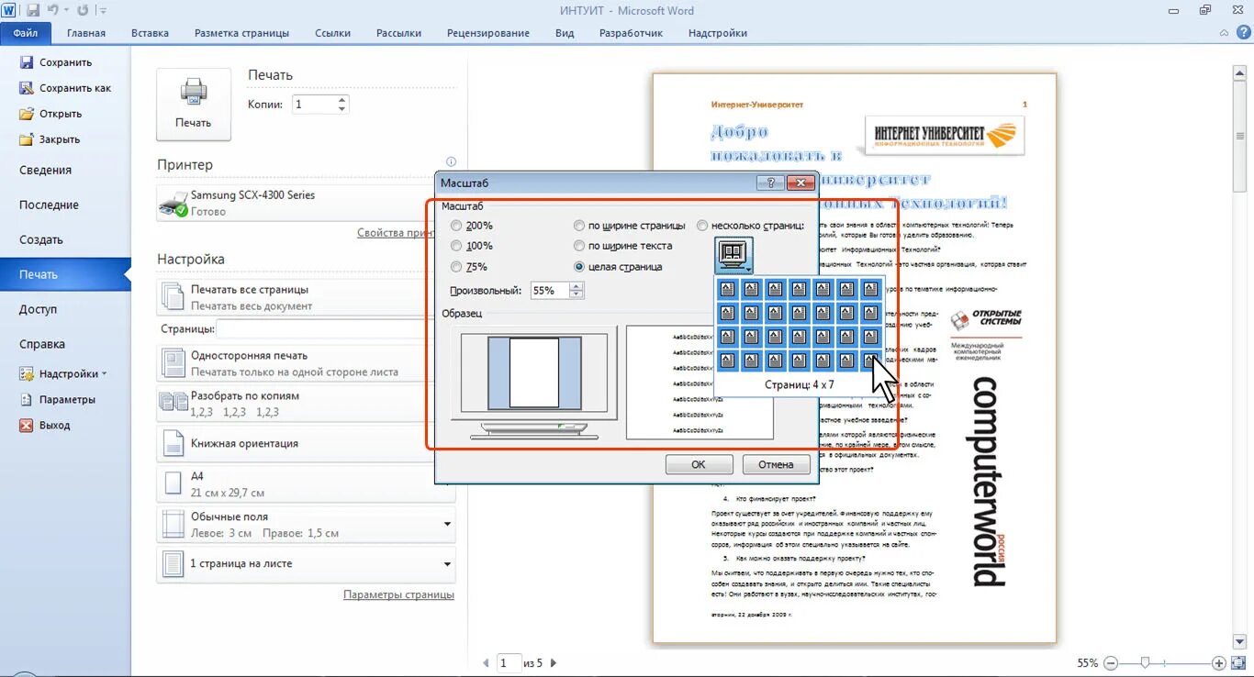The height and width of the screenshot is (677, 1254).
Task: Open the Вид ribbon tab
Action: coord(565,33)
